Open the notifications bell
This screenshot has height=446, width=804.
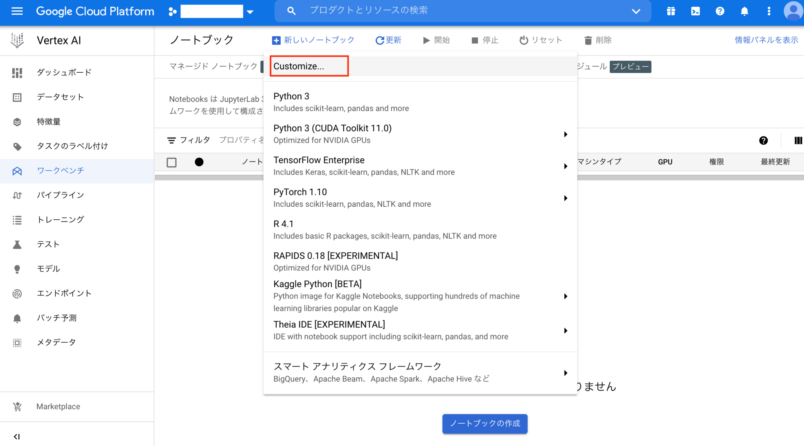744,11
